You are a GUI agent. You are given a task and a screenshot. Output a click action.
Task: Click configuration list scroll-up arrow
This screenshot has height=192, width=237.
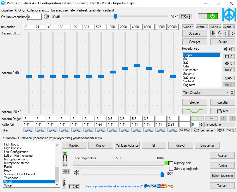tap(57, 145)
